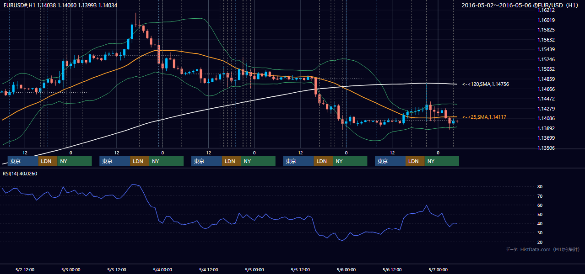This screenshot has width=585, height=274.
Task: Select the 2016-05-02〜2016-05-06 EUR/USD header
Action: click(520, 5)
